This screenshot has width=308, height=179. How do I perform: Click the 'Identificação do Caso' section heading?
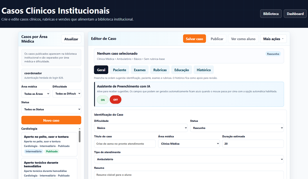109,115
